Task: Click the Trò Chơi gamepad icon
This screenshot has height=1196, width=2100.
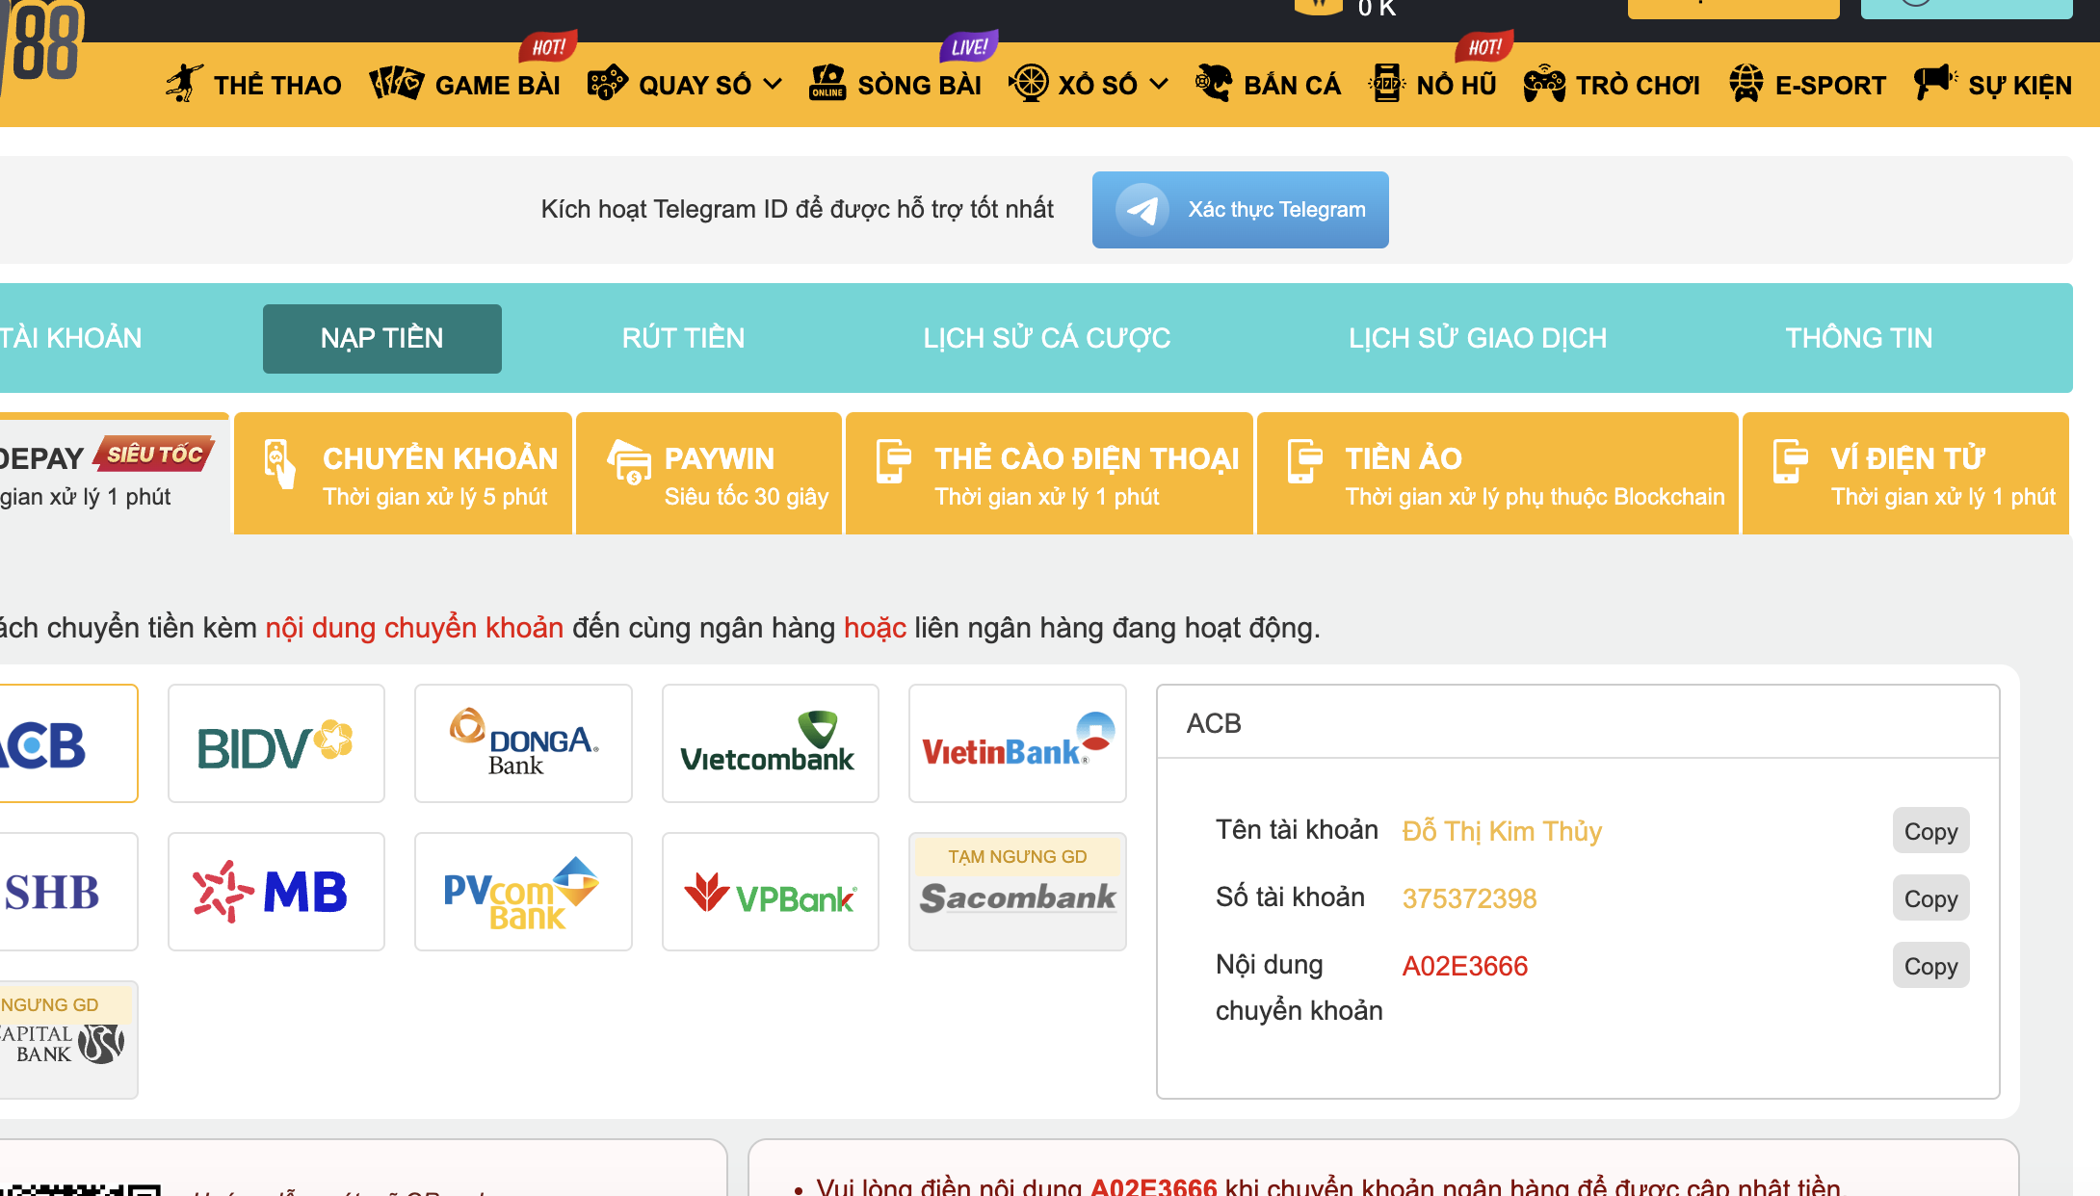Action: pos(1544,84)
